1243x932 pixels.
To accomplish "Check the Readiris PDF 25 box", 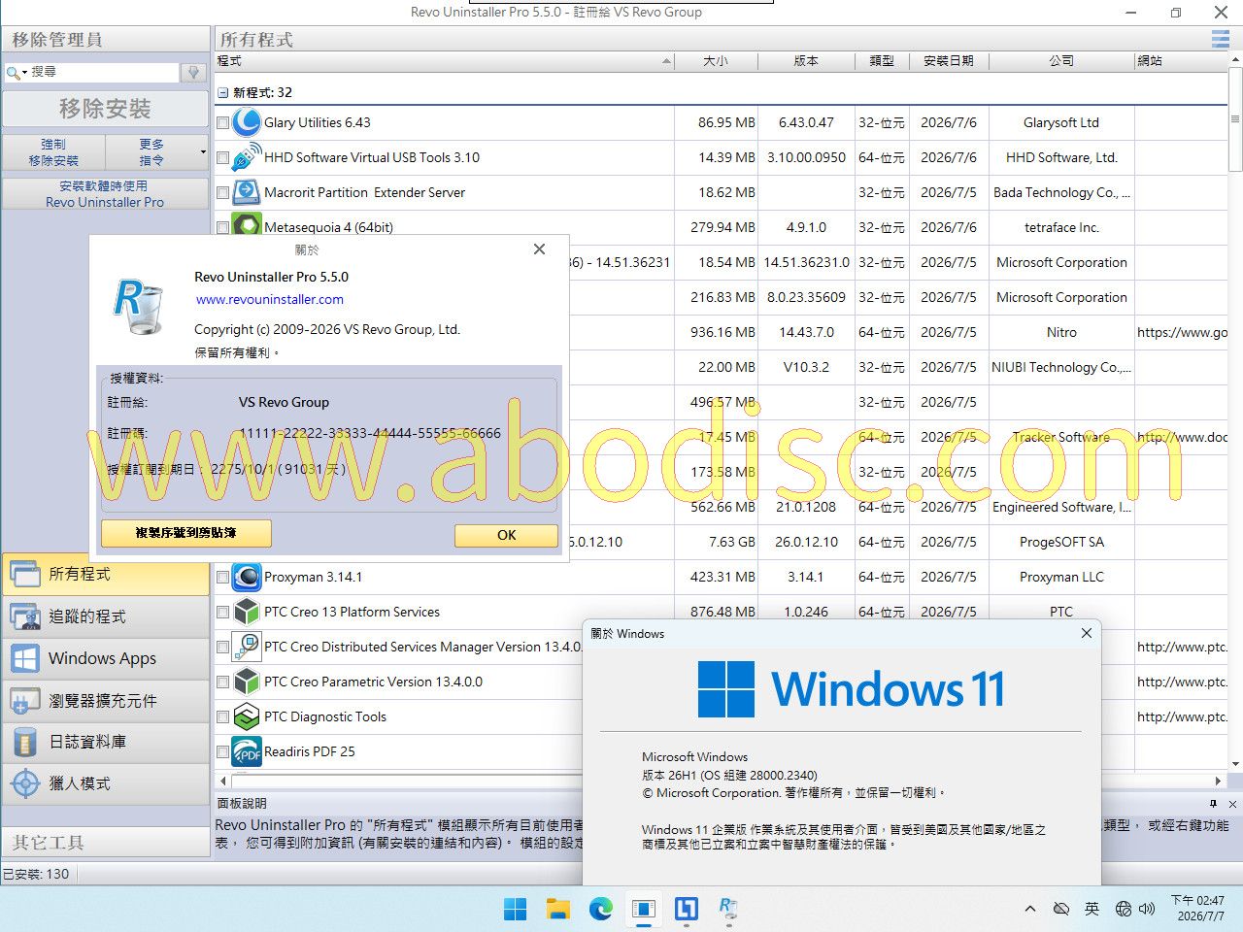I will click(222, 752).
